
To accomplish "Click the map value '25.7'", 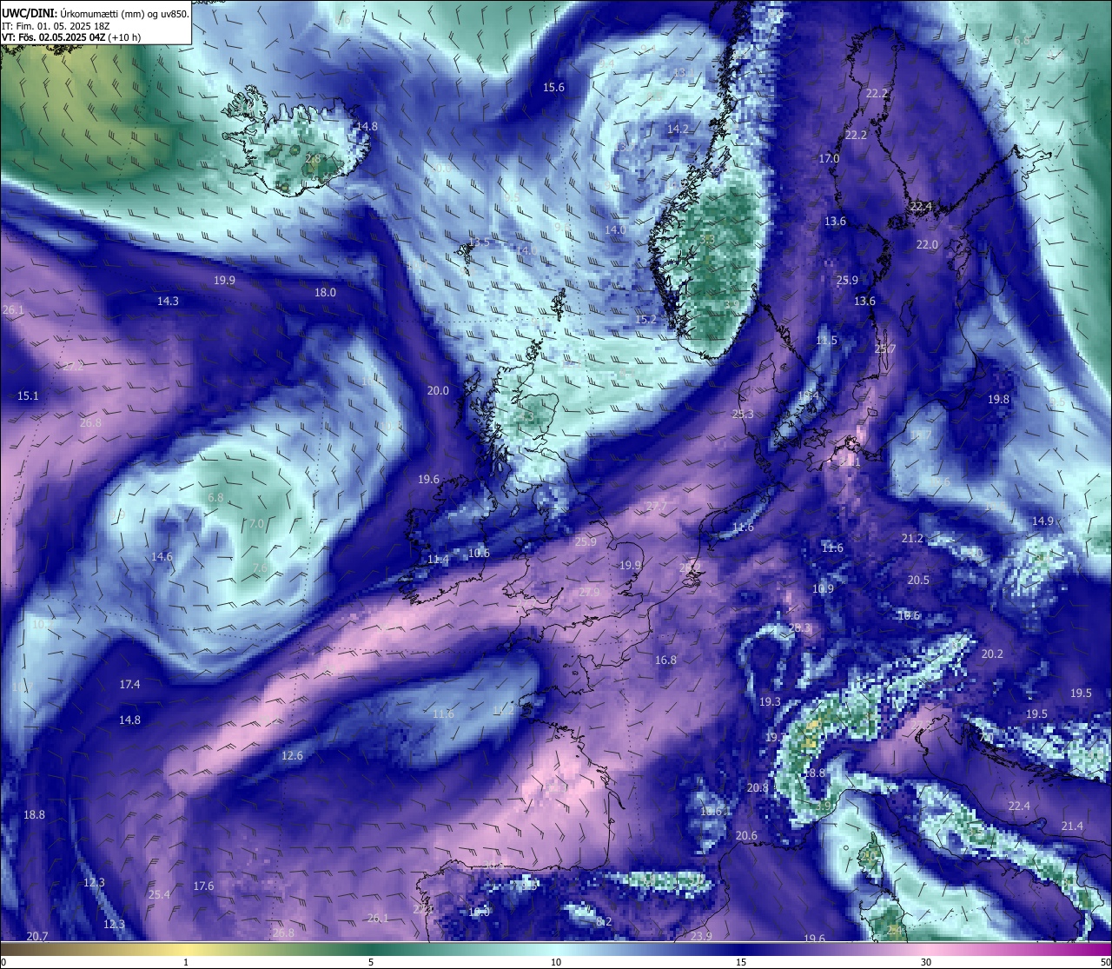I will [x=884, y=348].
